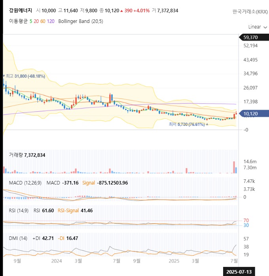Click the RSI-Signal 41.46 label

pyautogui.click(x=75, y=211)
